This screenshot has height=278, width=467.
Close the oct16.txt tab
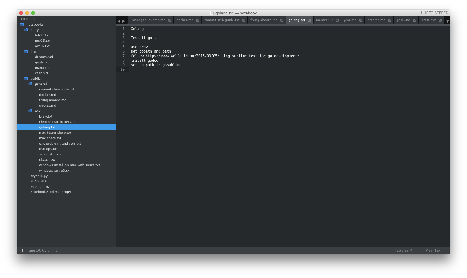pos(440,20)
